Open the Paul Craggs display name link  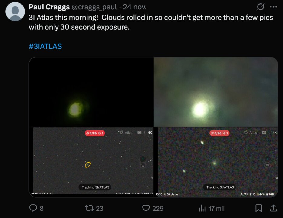(48, 7)
